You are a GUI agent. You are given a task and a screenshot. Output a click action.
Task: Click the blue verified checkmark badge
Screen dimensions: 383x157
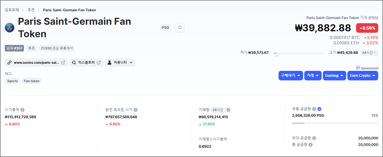(x=319, y=109)
